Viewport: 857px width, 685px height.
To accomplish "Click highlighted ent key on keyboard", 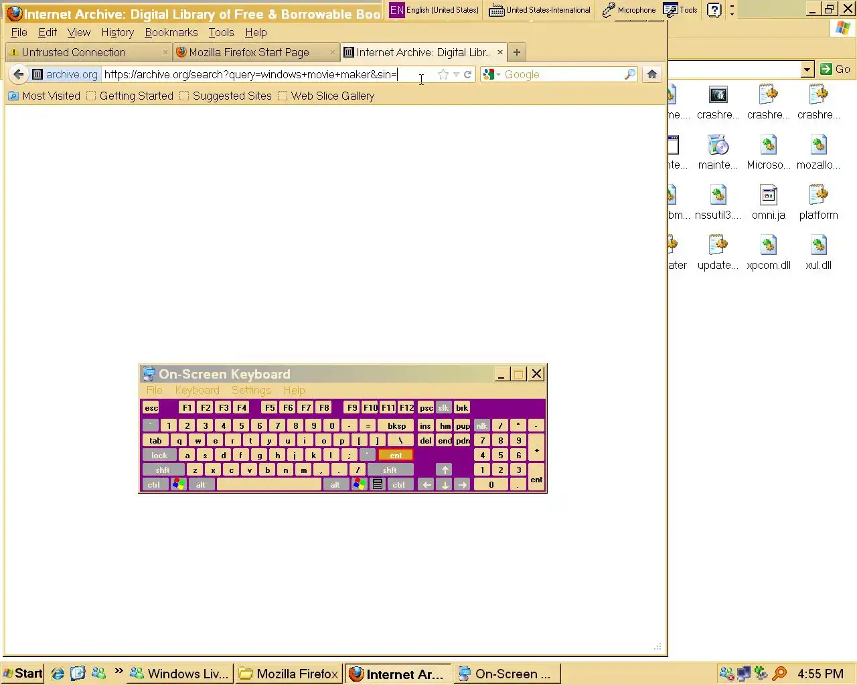I will [x=396, y=455].
